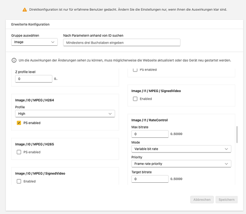246x214 pixels.
Task: Click the Erweiterte Konfiguration header
Action: tap(30, 24)
